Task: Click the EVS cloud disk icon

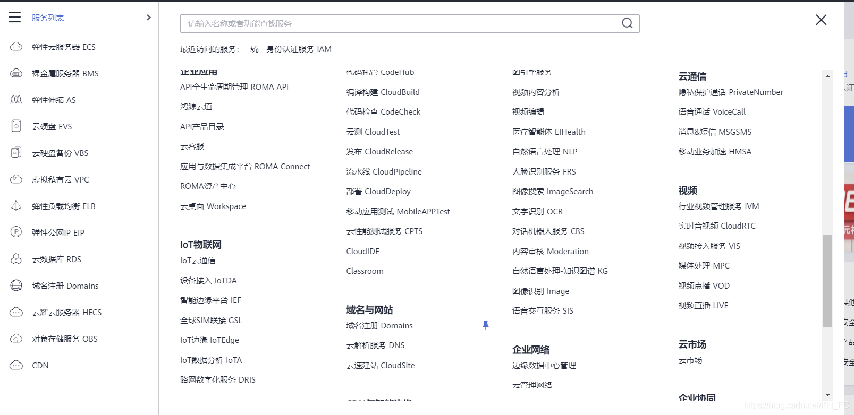Action: click(x=16, y=126)
